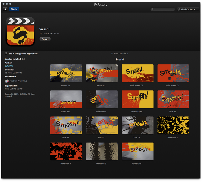203x182 pixels.
Task: Click the 'Final Cut Pro 10.1.2' text
Action: [x=18, y=81]
